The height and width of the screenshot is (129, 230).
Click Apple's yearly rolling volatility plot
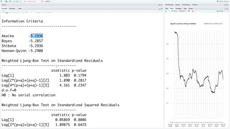pos(197,75)
